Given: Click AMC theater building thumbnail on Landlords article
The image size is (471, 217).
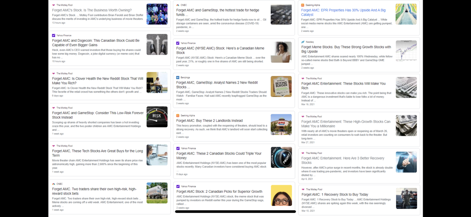Looking at the screenshot, I should coord(281,124).
